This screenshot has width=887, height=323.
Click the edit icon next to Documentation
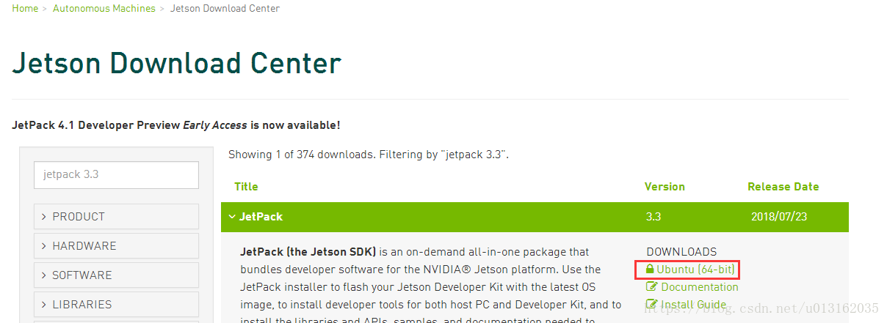pos(651,287)
